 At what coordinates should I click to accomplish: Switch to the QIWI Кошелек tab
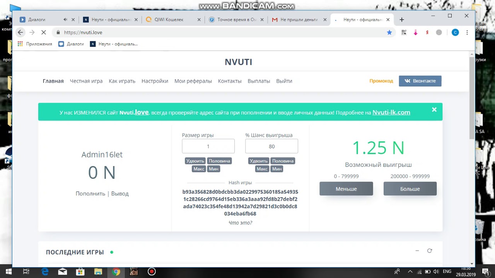coord(173,20)
